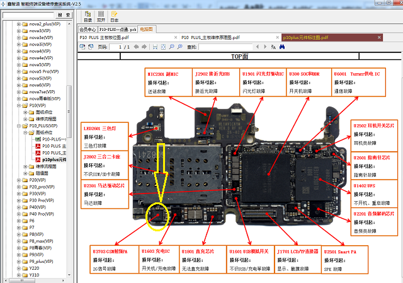403x283 pixels.
Task: Open the P10 PLUS_主板维修原理图.pdf tab
Action: click(x=210, y=38)
